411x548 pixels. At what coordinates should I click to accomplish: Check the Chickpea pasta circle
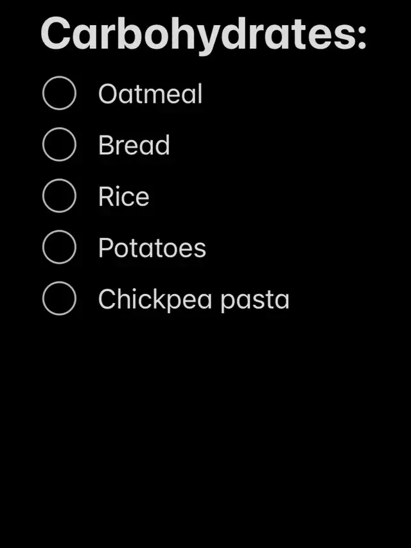[59, 299]
